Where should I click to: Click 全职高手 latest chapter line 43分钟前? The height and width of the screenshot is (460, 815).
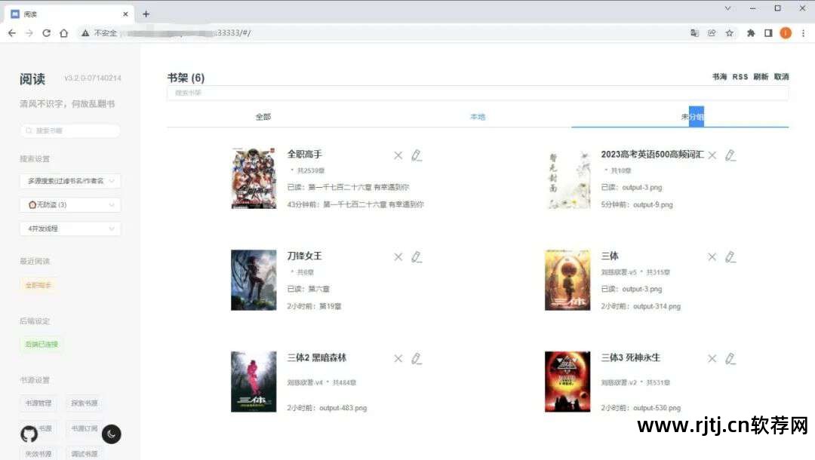tap(355, 204)
